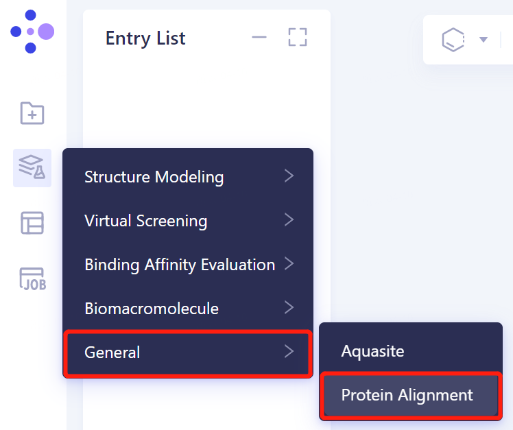Open the table layout sidebar icon

click(32, 223)
